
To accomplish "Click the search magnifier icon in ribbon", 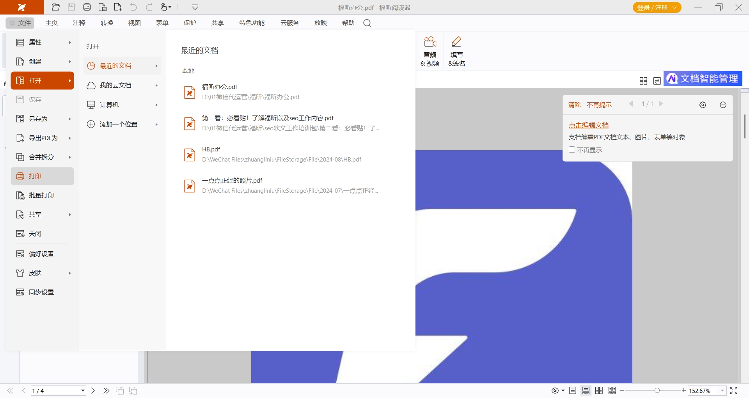I will 367,23.
